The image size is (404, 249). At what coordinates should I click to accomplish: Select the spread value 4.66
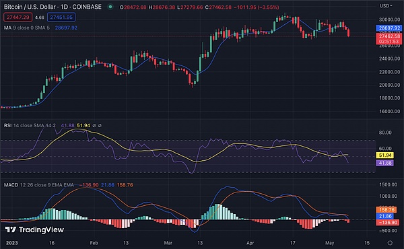pyautogui.click(x=40, y=17)
